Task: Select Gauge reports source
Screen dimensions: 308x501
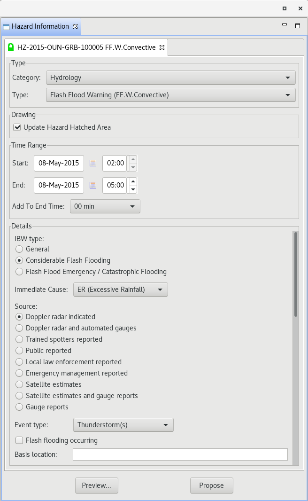Action: click(x=19, y=407)
